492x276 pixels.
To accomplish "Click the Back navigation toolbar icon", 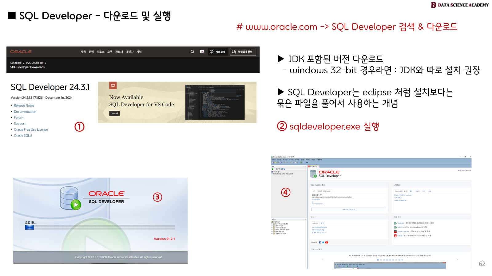I will (291, 163).
